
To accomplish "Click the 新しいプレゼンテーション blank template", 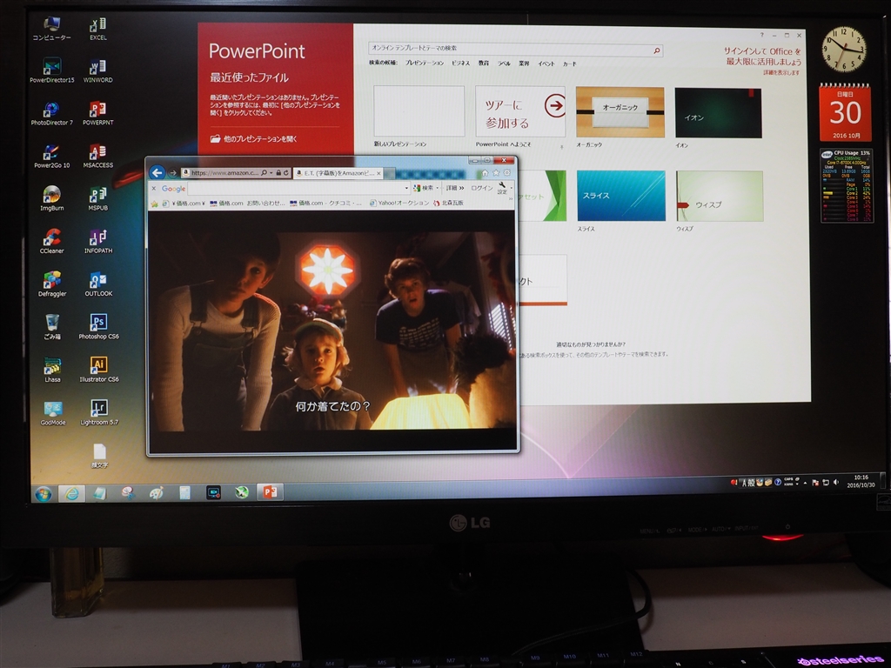I will [x=419, y=111].
